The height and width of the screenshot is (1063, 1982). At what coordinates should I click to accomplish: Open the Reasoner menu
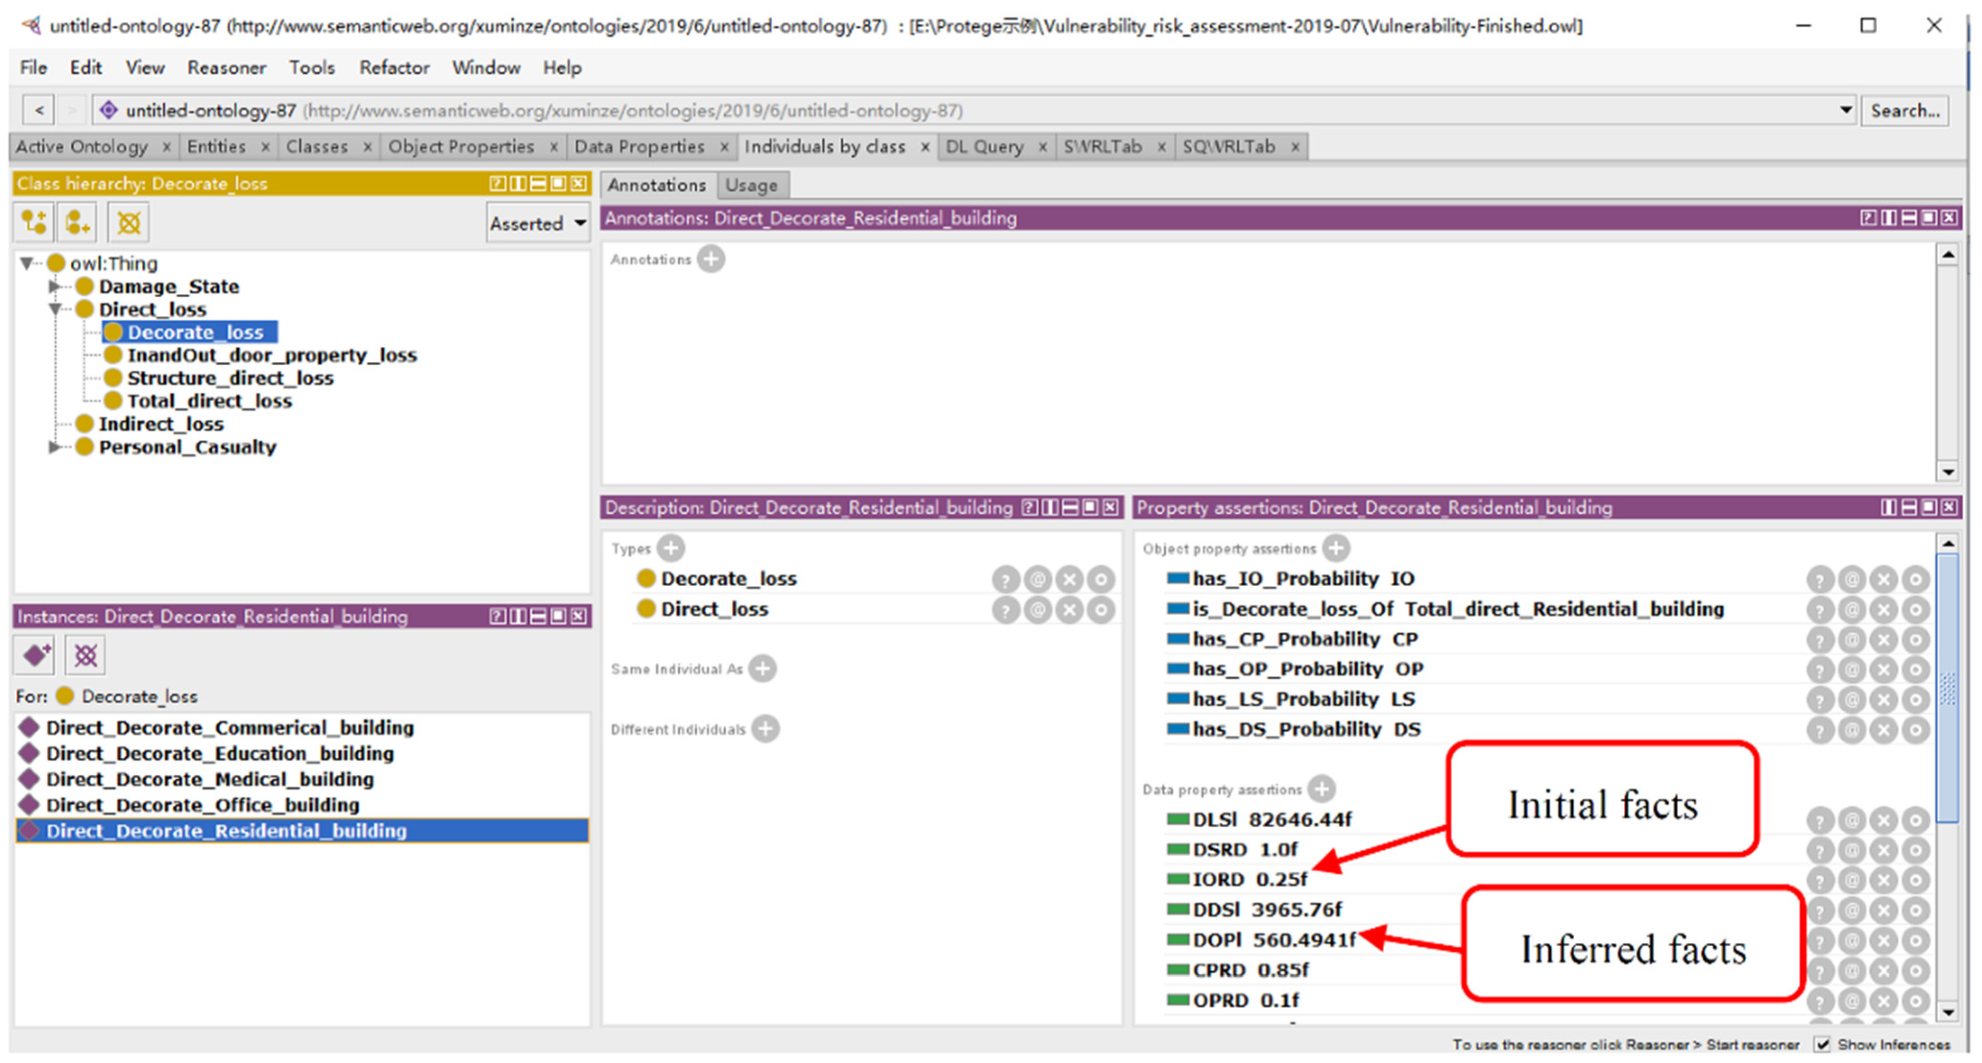226,68
